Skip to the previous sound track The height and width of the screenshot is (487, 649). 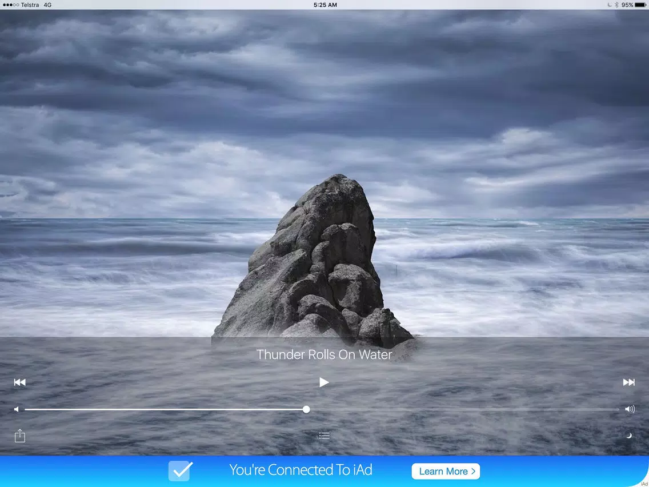tap(20, 382)
